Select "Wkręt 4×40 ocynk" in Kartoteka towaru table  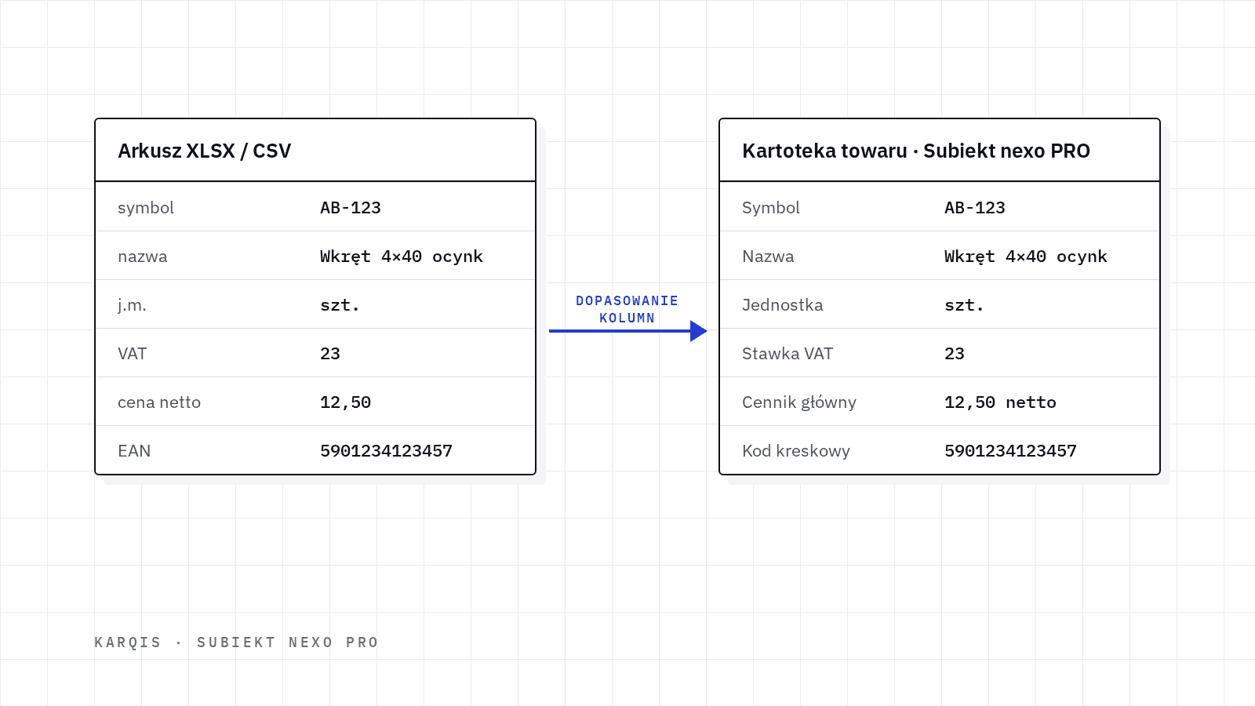click(x=1026, y=257)
